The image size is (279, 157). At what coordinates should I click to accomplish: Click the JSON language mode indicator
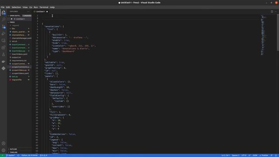point(255,155)
